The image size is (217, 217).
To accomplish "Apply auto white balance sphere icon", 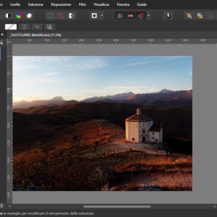I will [x=29, y=15].
